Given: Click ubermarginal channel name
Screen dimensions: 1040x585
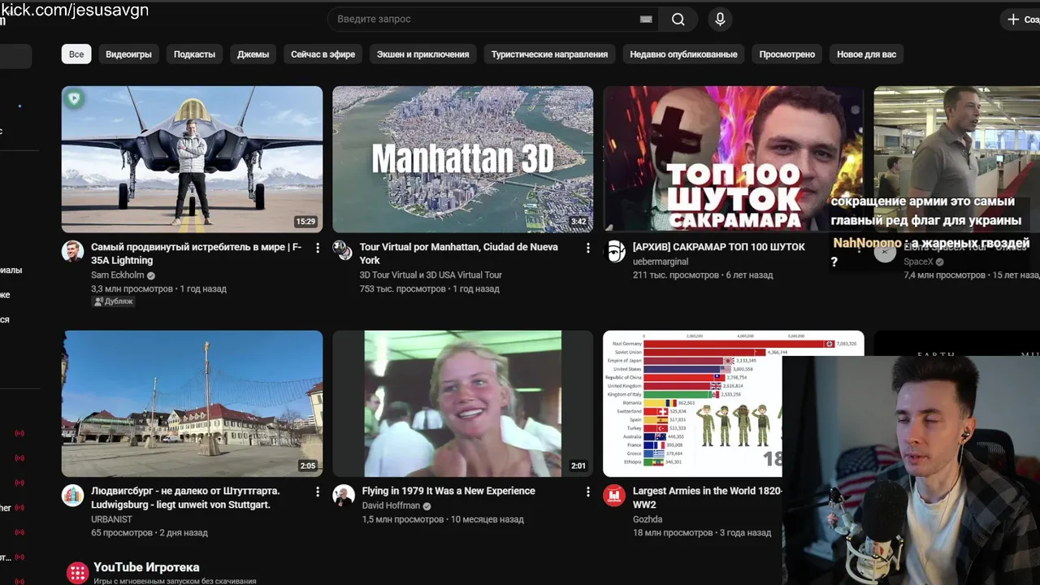Looking at the screenshot, I should click(661, 262).
